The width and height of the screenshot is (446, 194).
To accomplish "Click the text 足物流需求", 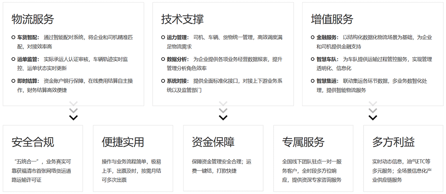I will click(x=179, y=47).
